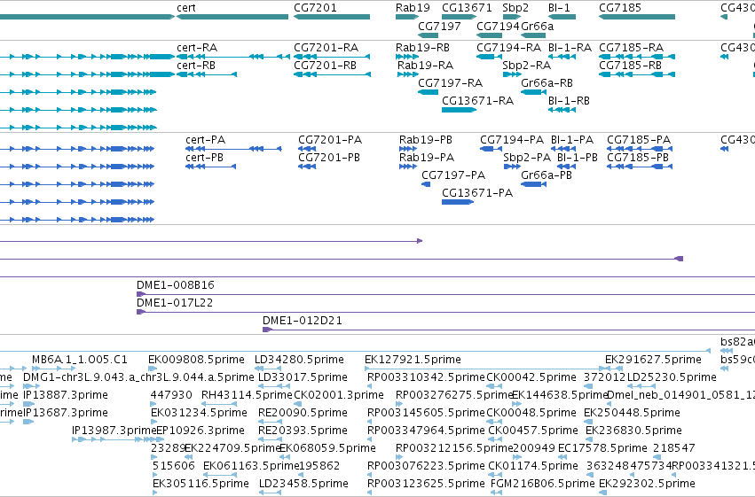Click the Sbp2 gene label
This screenshot has width=755, height=497.
(515, 8)
